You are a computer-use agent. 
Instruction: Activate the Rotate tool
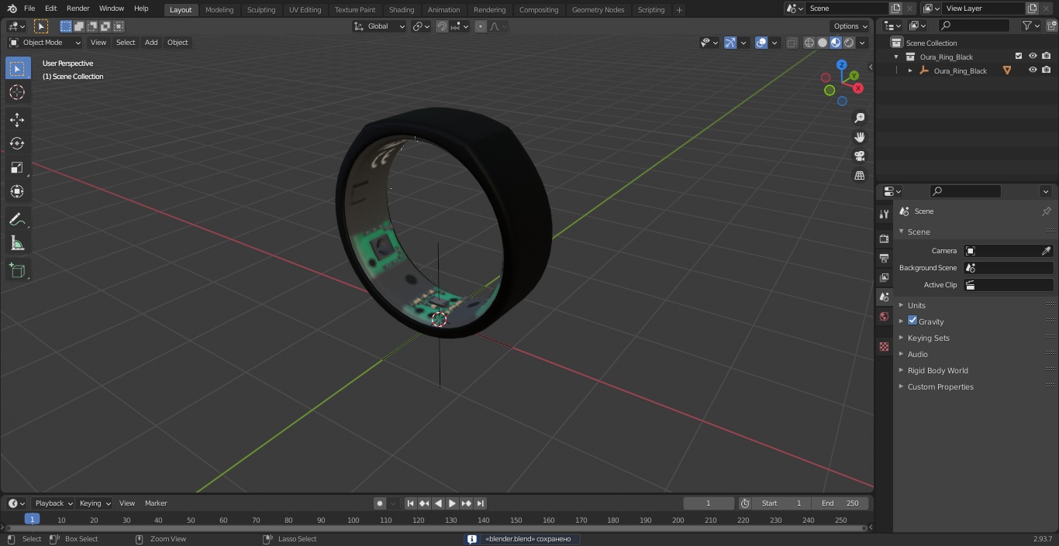17,143
